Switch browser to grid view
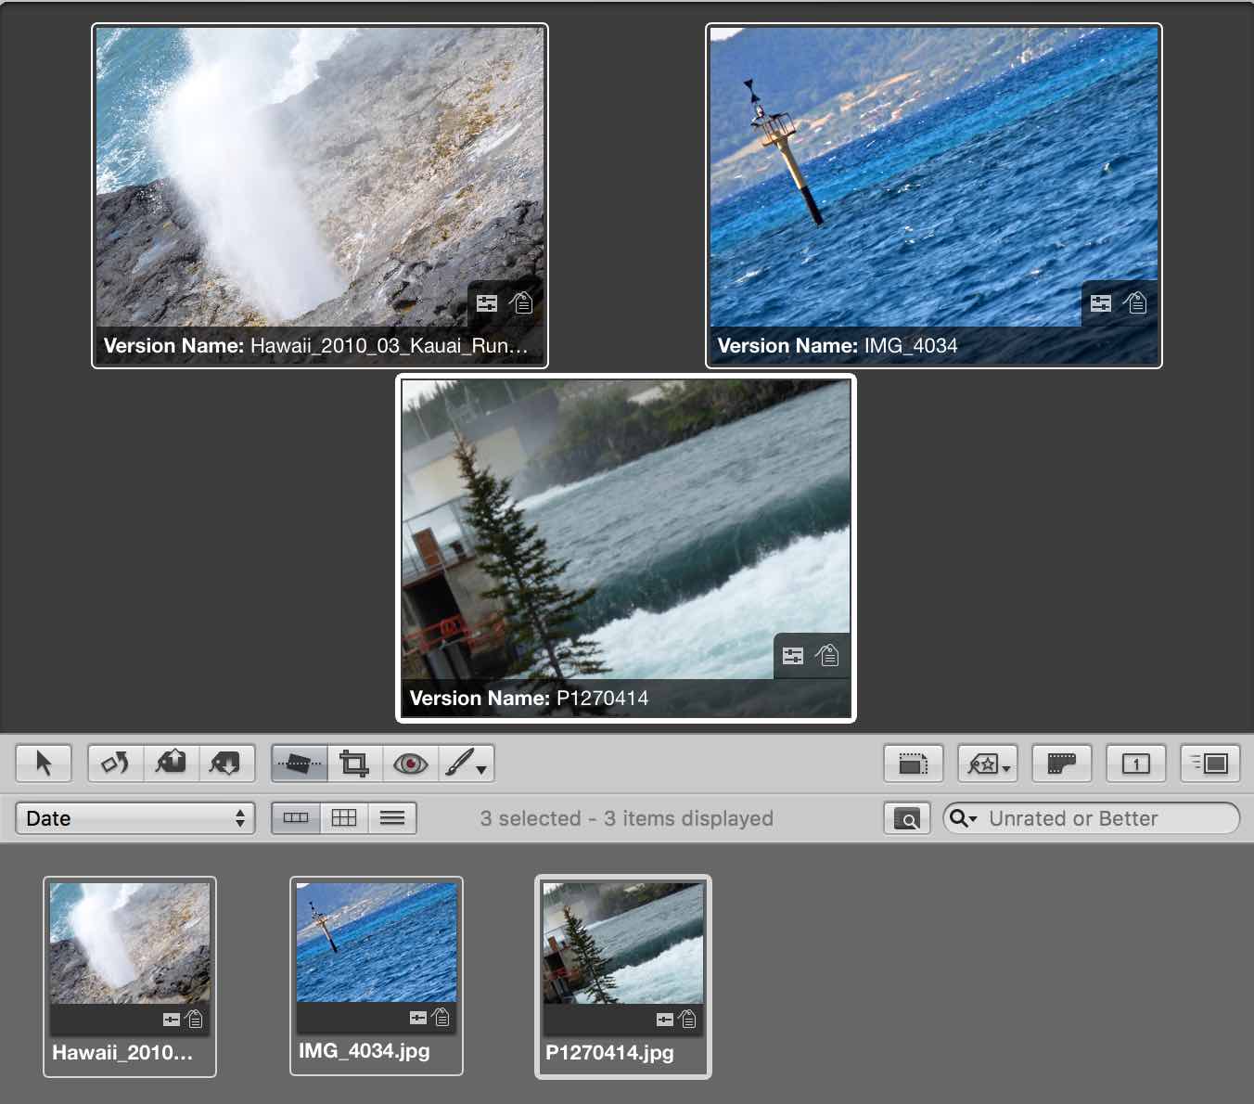The height and width of the screenshot is (1104, 1254). (344, 818)
